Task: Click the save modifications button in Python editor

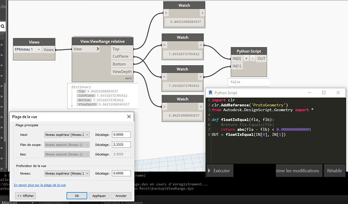Action: click(299, 171)
